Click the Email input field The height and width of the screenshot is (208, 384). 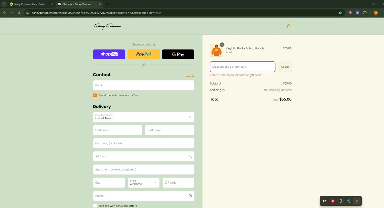[144, 85]
